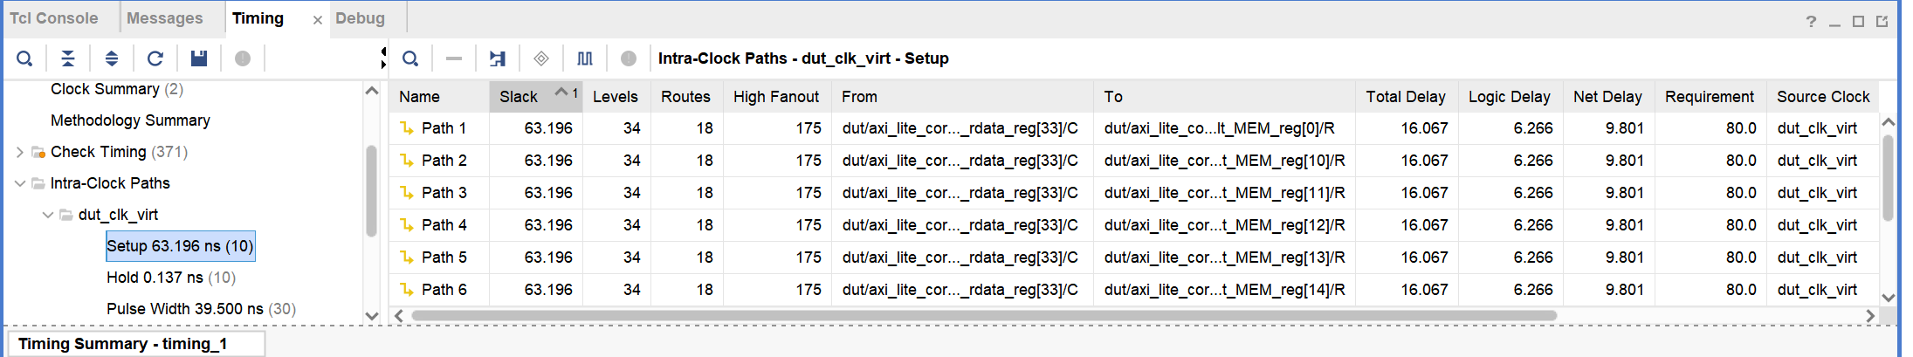The width and height of the screenshot is (1913, 357).
Task: Open help with the question mark icon
Action: [x=1811, y=22]
